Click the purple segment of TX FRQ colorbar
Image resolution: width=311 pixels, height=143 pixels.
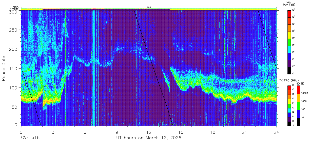tap(289, 119)
